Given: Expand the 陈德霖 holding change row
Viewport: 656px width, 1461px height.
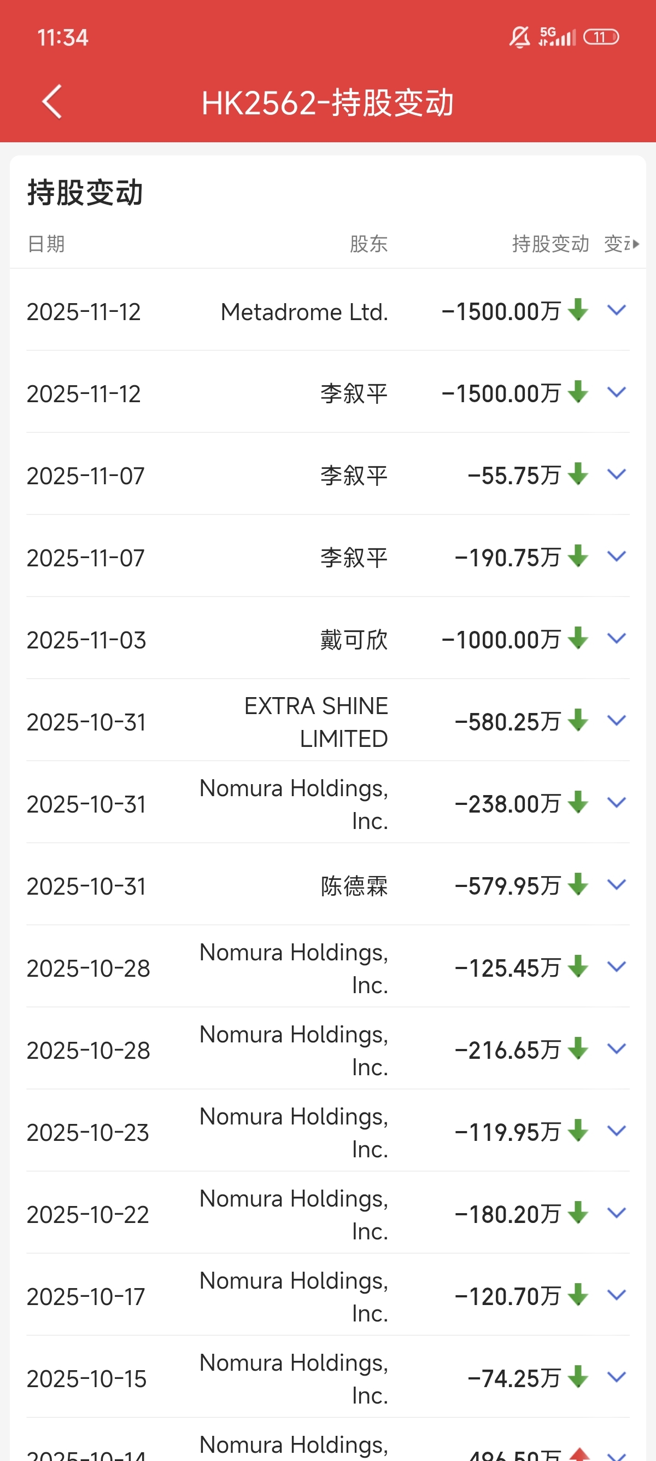Looking at the screenshot, I should [x=616, y=884].
